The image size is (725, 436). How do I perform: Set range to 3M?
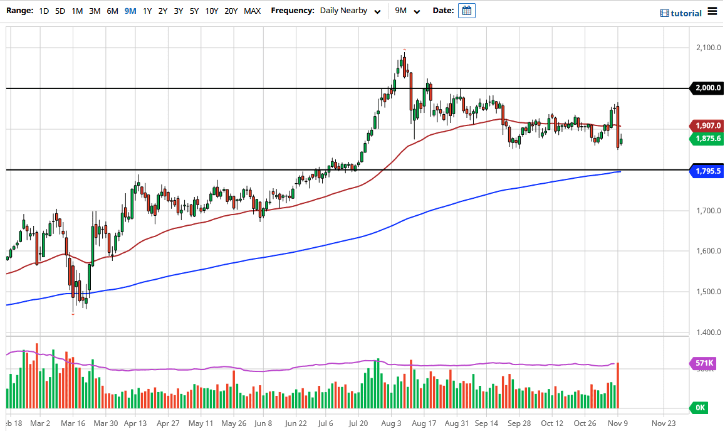coord(95,11)
